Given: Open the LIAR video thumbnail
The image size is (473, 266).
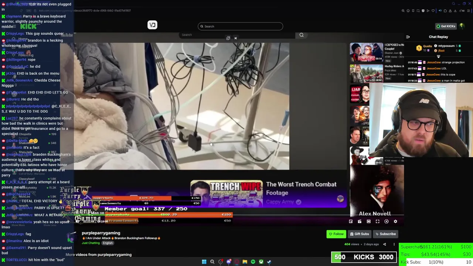Looking at the screenshot, I should pyautogui.click(x=360, y=95).
